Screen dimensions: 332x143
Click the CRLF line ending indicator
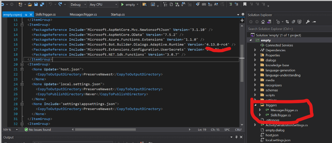click(238, 130)
